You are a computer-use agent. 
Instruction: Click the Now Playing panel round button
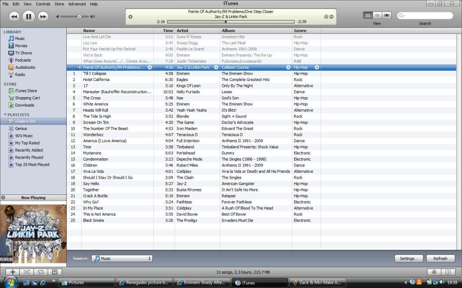[x=3, y=198]
